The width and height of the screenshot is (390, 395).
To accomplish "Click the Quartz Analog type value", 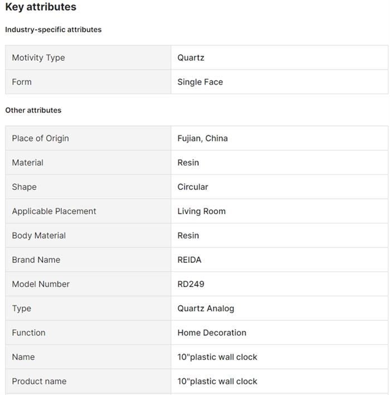I will (x=206, y=309).
